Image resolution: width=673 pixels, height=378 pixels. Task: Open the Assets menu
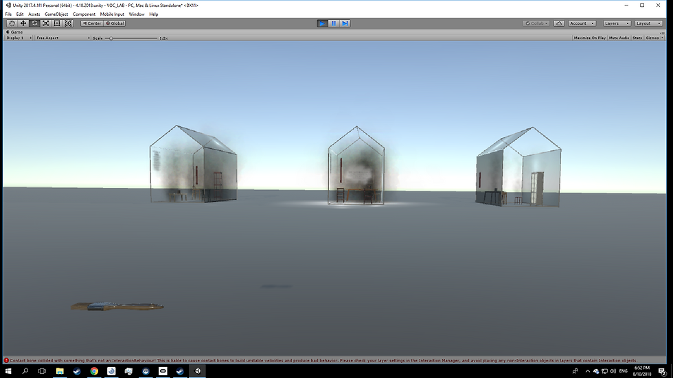pyautogui.click(x=34, y=14)
